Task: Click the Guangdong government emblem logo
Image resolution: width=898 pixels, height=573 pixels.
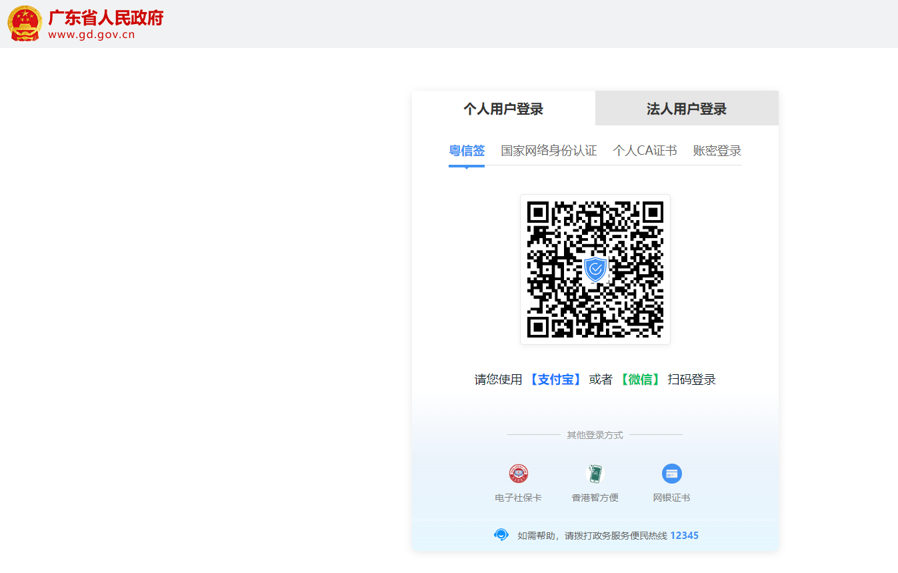Action: (x=25, y=23)
